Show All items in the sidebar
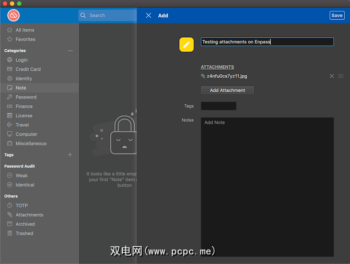350x264 pixels. click(x=25, y=30)
